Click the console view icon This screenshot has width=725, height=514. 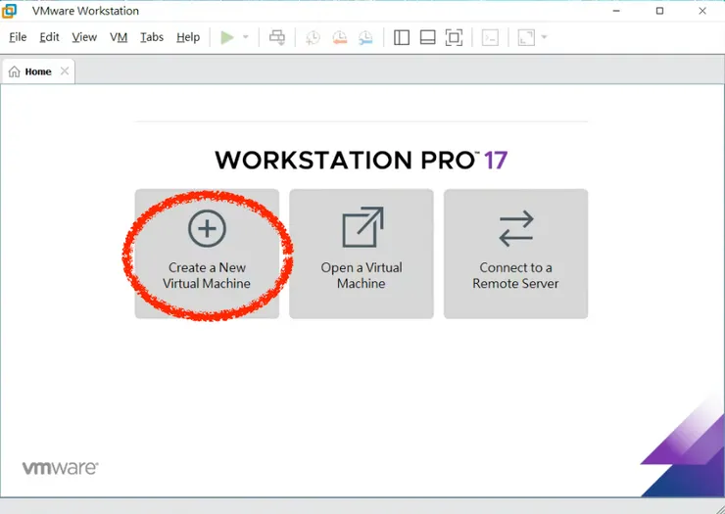(490, 37)
